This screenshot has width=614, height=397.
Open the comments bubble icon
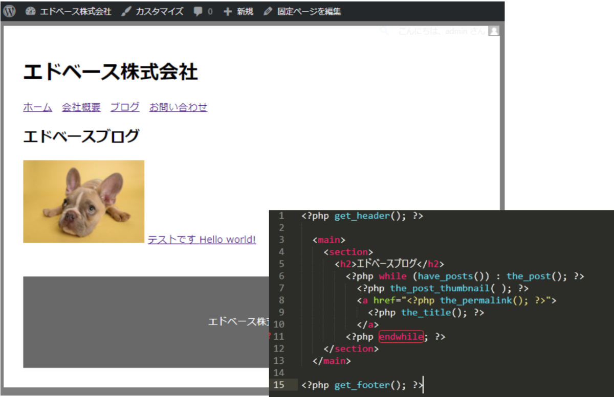(198, 12)
